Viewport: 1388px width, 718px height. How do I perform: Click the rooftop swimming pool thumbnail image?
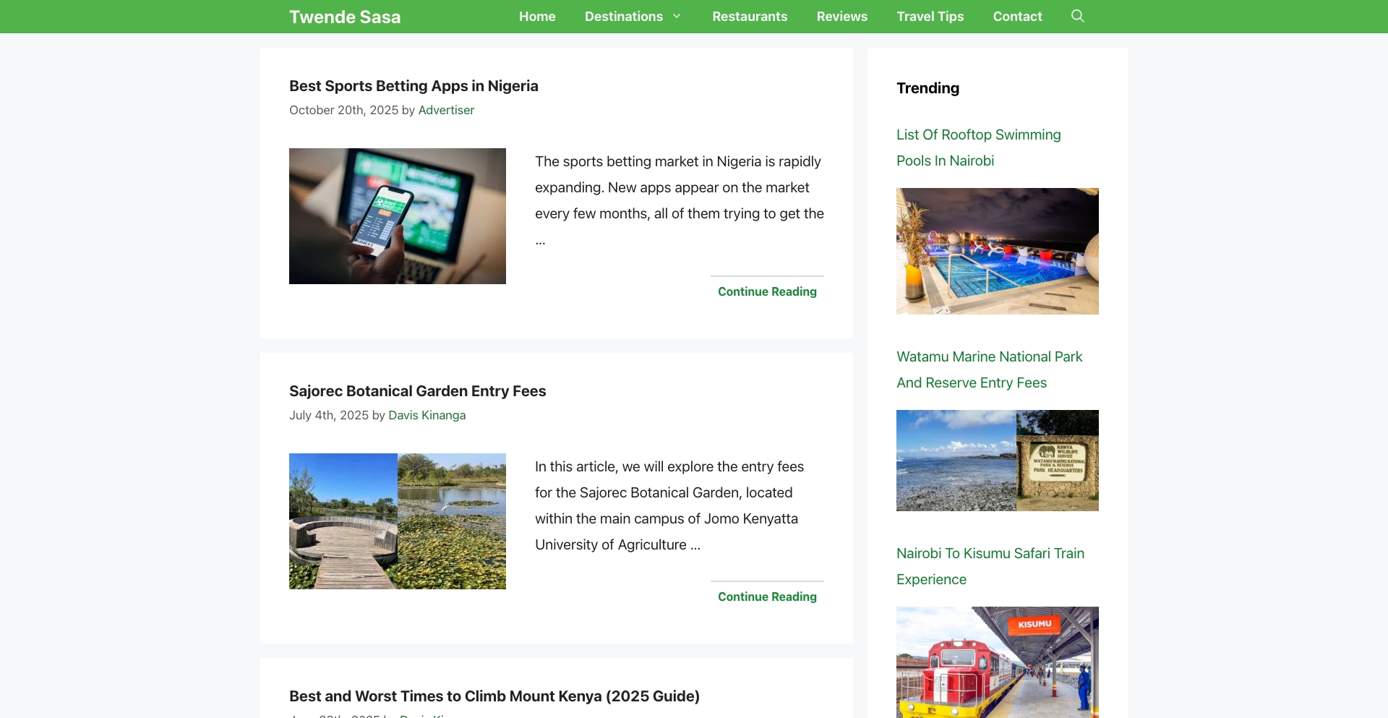pos(997,251)
